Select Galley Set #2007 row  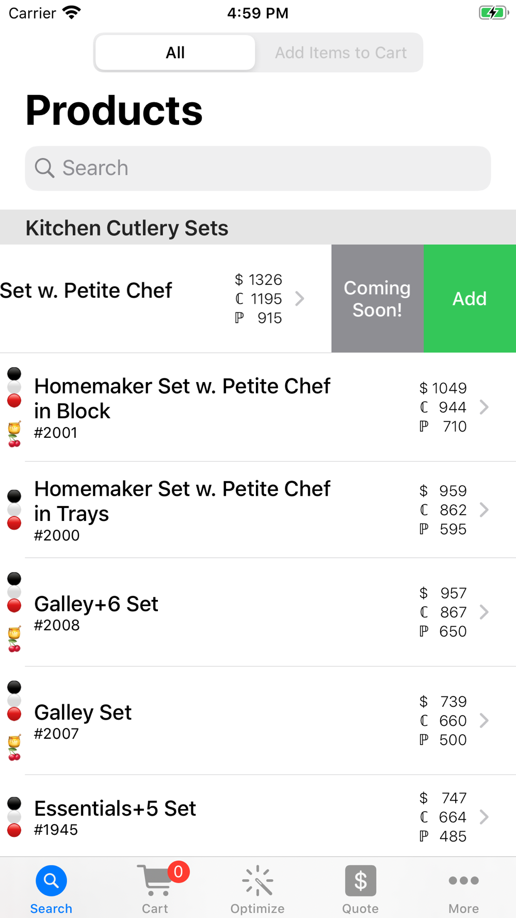258,721
